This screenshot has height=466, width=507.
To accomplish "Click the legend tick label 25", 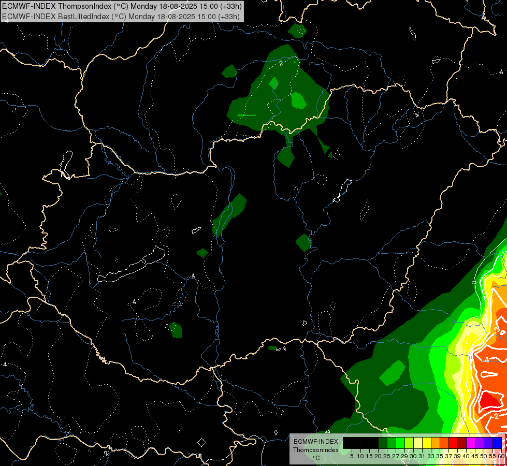I will click(387, 456).
